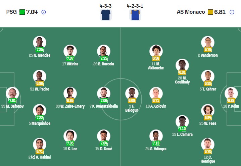The height and width of the screenshot is (166, 241).
Task: Click the A. Golovin name label
Action: (156, 106)
